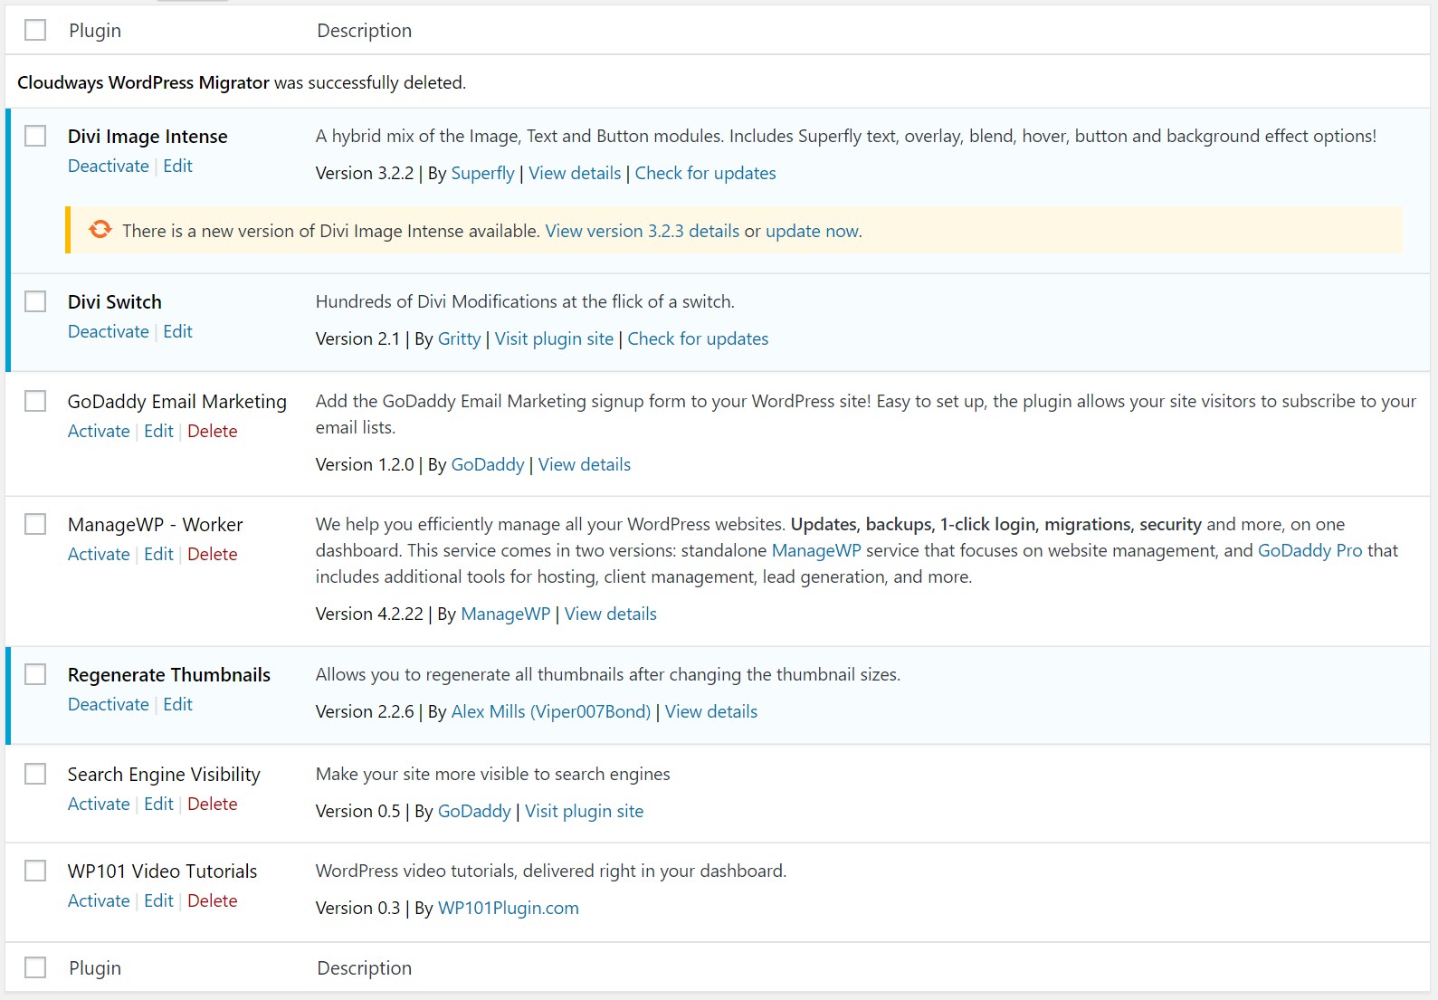View version 3.2.3 details link

point(643,231)
